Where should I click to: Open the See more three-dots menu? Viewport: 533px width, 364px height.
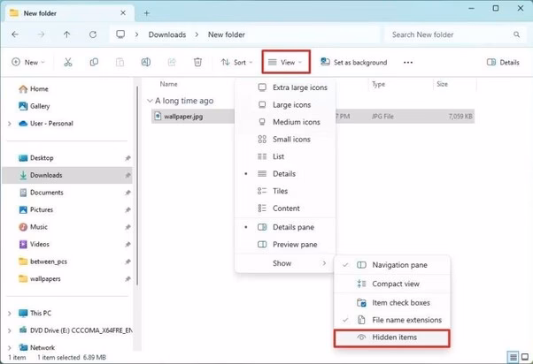pos(407,63)
